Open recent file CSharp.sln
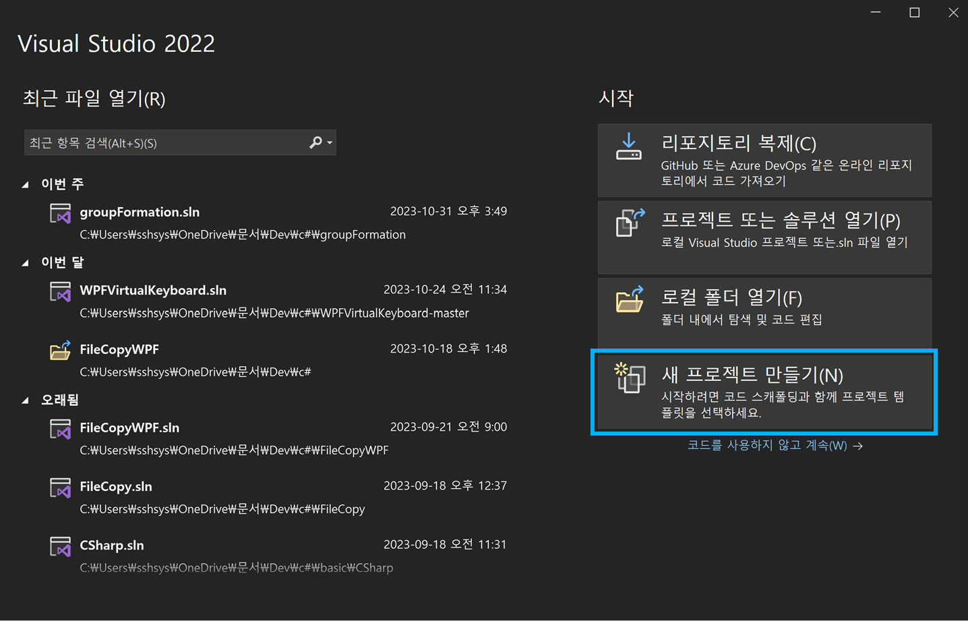 112,545
